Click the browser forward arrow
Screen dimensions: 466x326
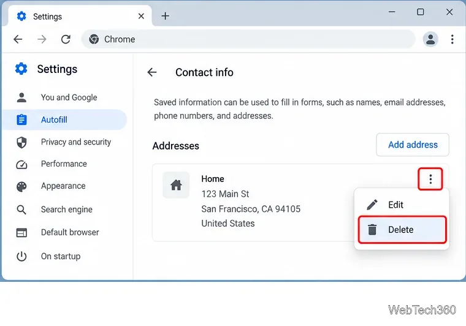(x=42, y=39)
